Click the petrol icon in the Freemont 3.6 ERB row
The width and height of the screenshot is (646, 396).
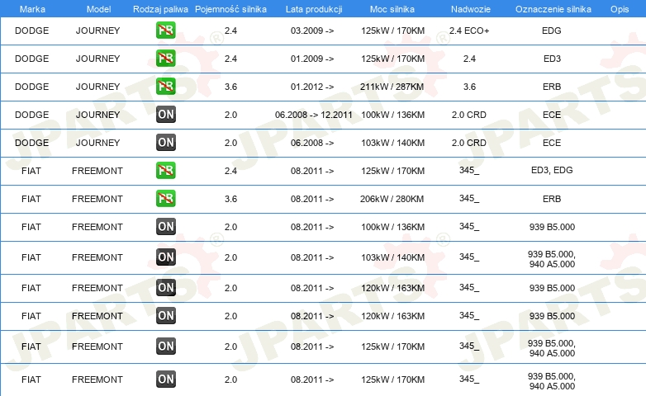pyautogui.click(x=165, y=198)
